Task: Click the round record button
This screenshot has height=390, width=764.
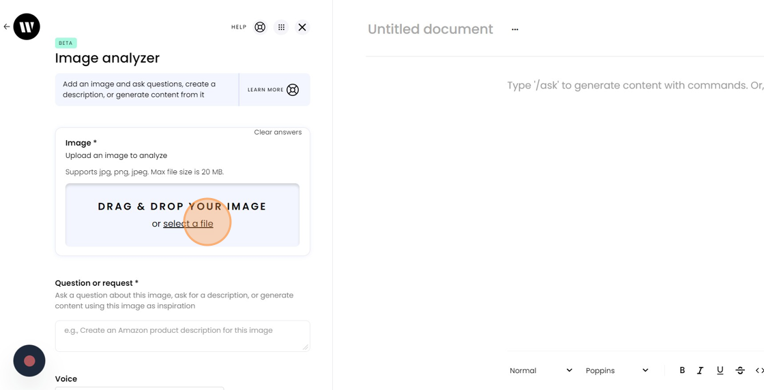Action: 29,361
